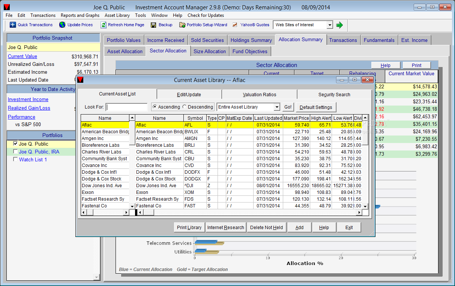Open Yahoo Quotes from the toolbar

tap(251, 25)
